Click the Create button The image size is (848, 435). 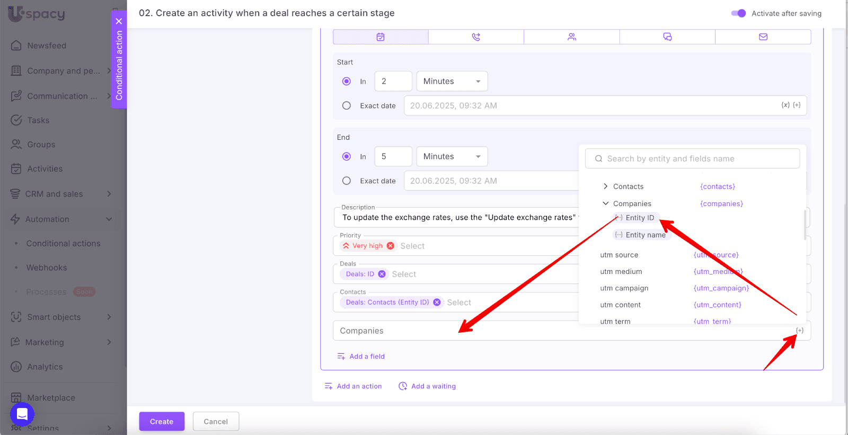click(162, 422)
